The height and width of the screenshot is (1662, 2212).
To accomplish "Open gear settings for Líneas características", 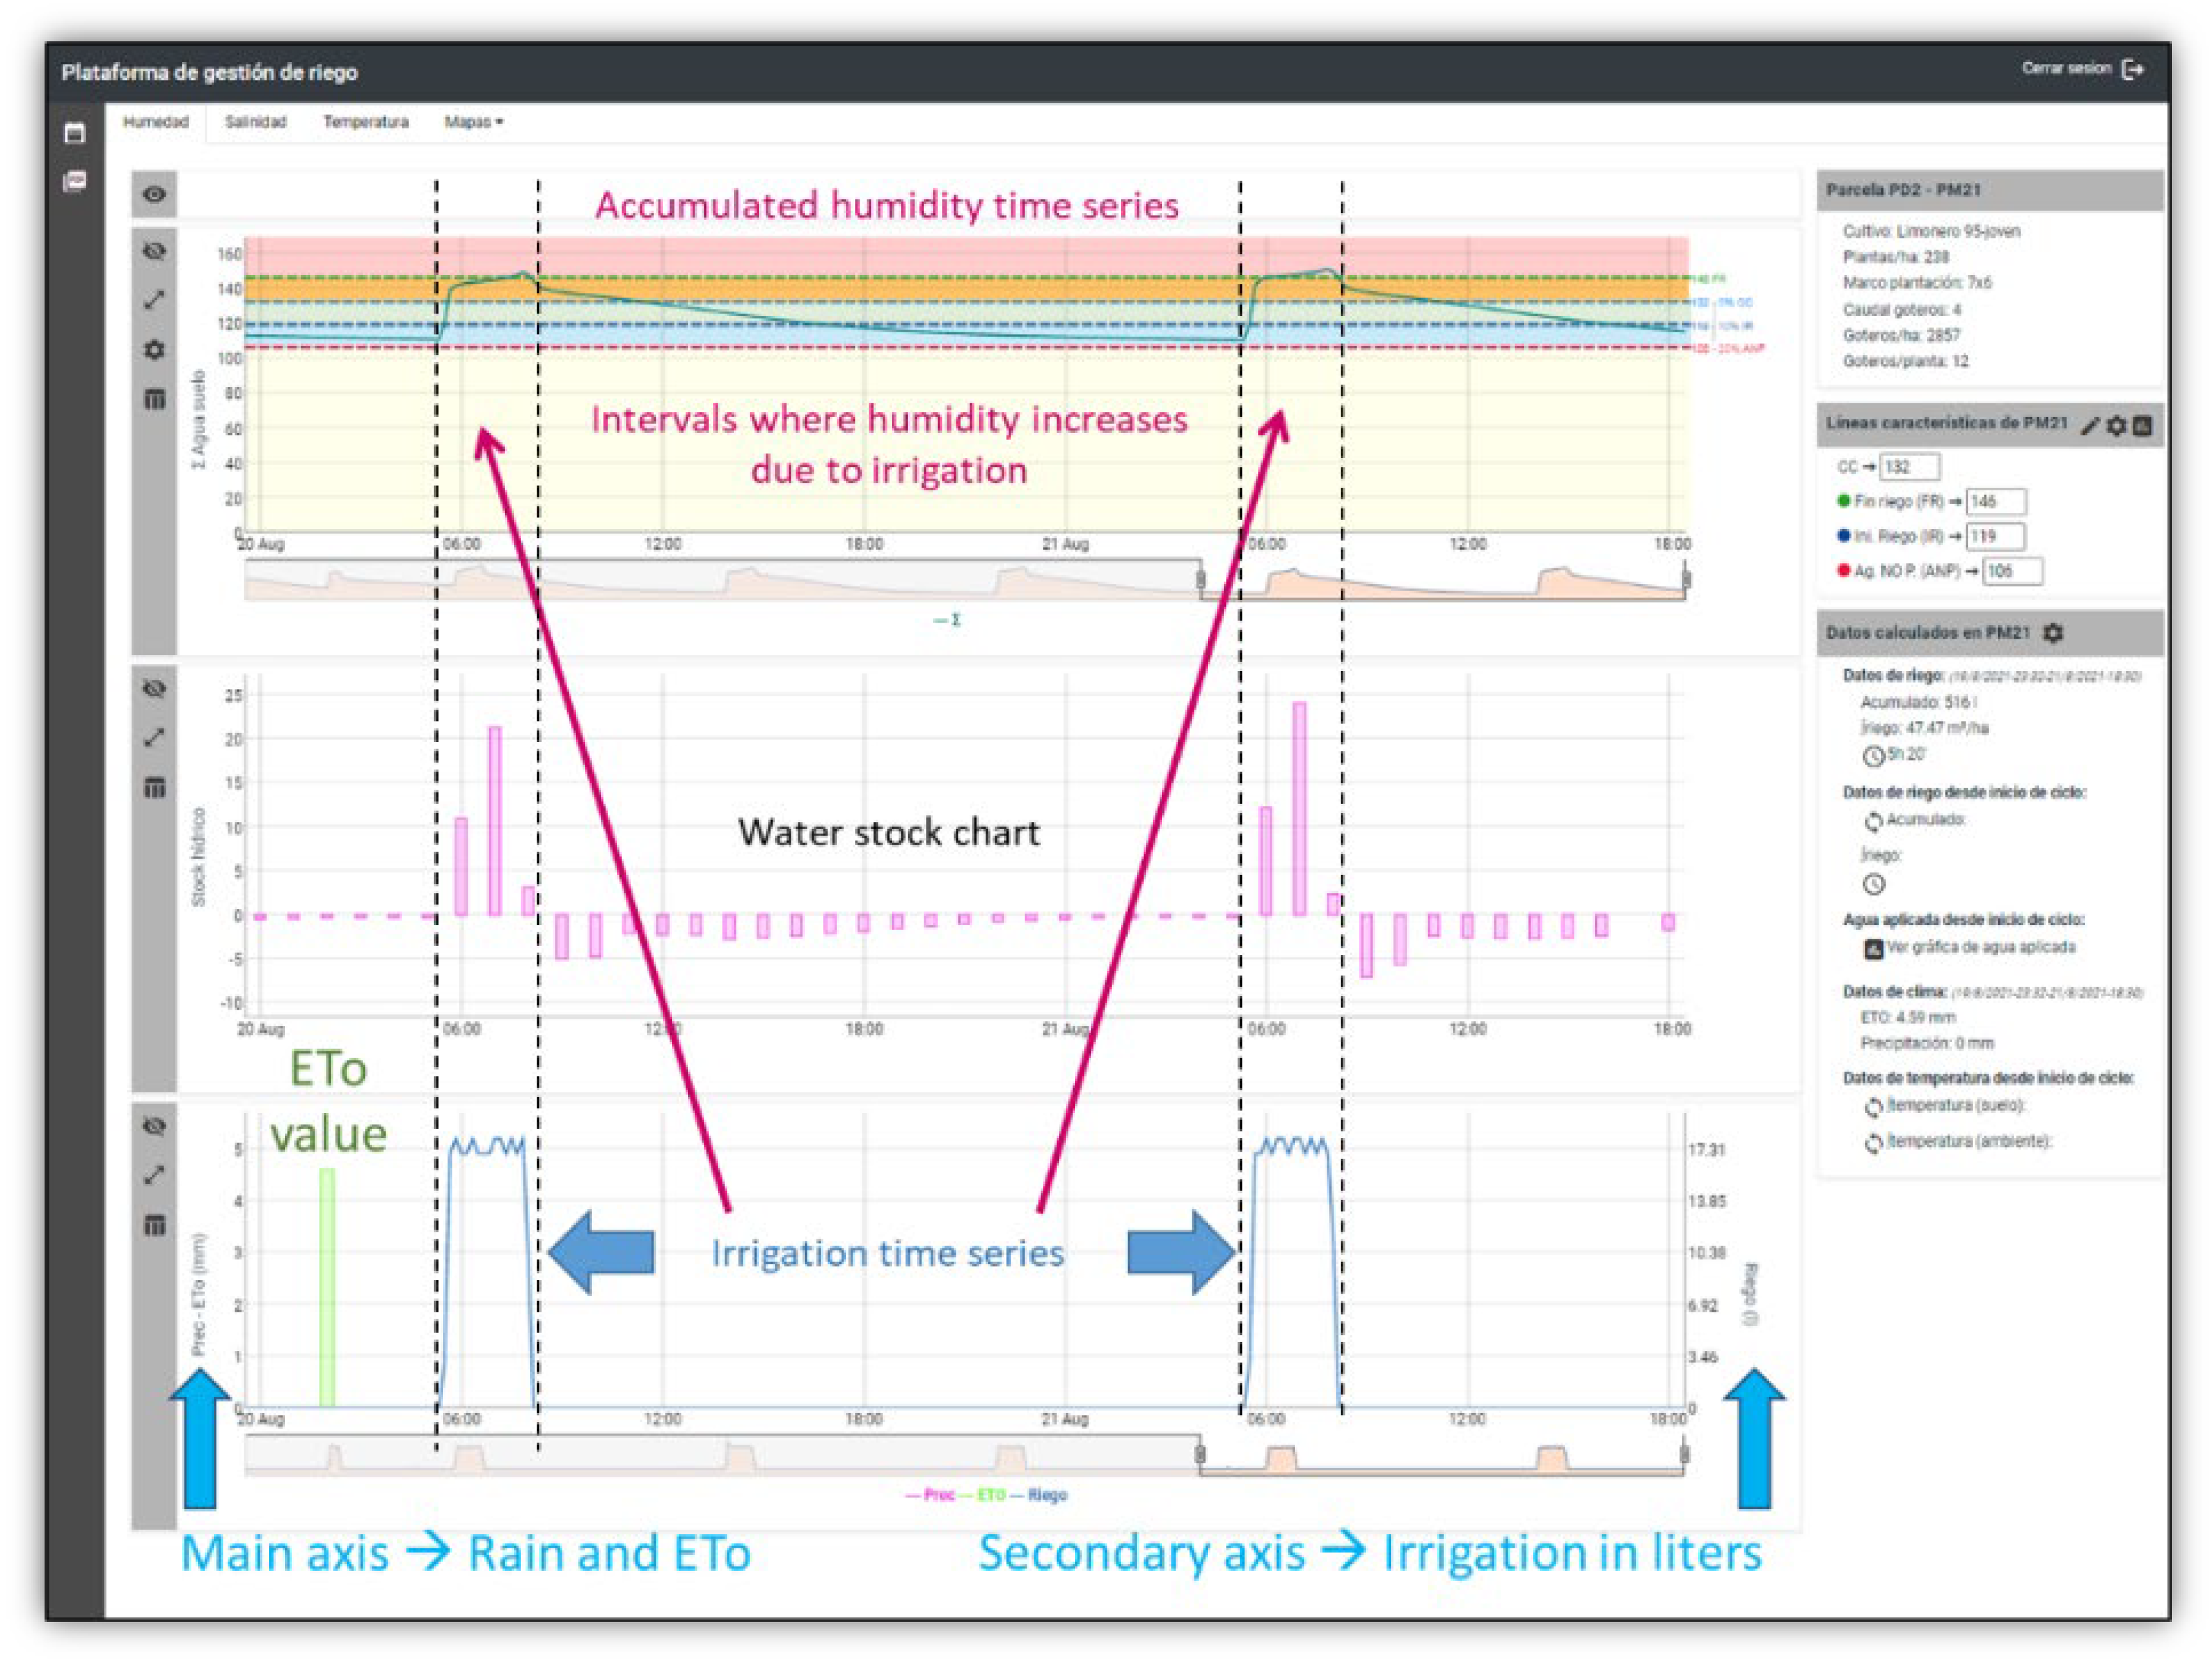I will [x=2116, y=425].
